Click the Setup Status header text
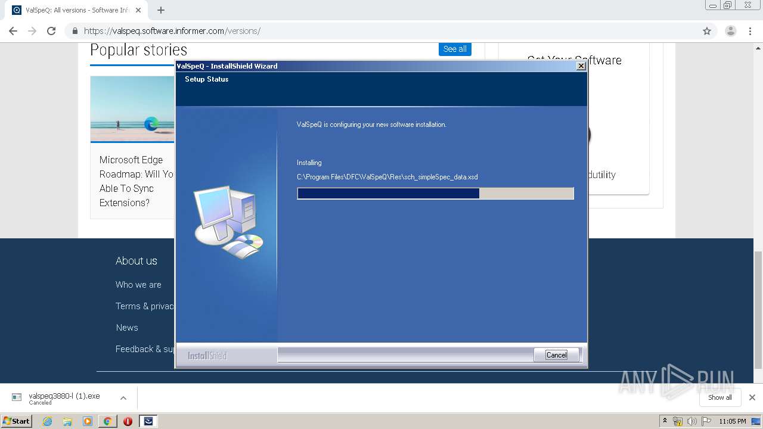Image resolution: width=763 pixels, height=429 pixels. (x=206, y=79)
